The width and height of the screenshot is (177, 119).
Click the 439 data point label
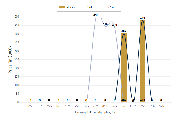[x=115, y=25]
